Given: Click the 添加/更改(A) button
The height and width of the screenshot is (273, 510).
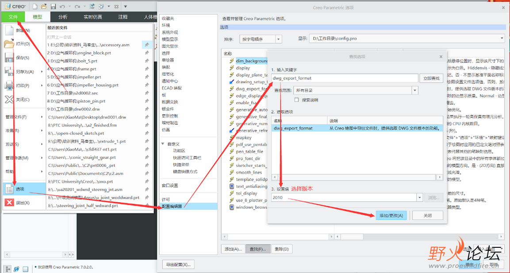Looking at the screenshot, I should [x=391, y=215].
